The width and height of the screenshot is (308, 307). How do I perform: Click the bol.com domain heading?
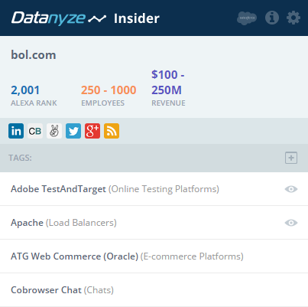(x=34, y=55)
